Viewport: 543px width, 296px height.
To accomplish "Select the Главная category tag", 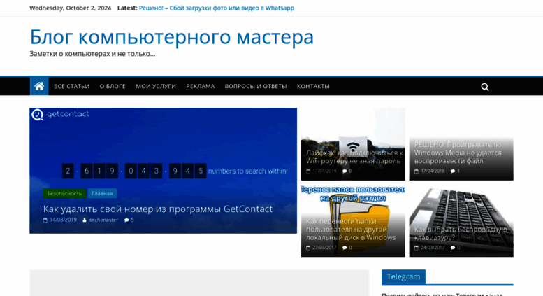I will click(102, 193).
